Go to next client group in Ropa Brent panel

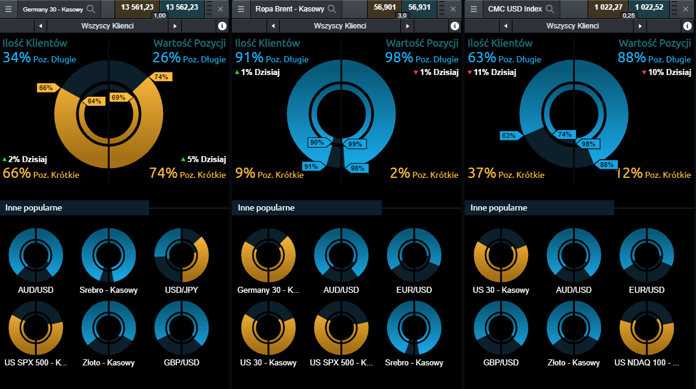pos(408,26)
